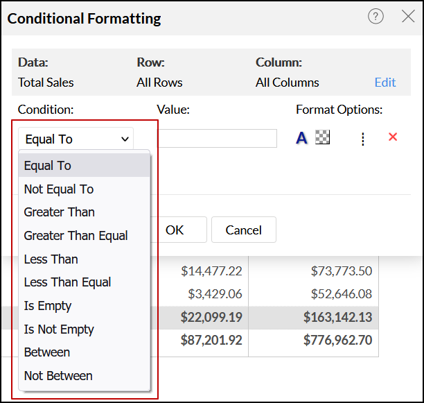This screenshot has width=424, height=403.
Task: Select the Greater Than condition
Action: click(x=60, y=212)
